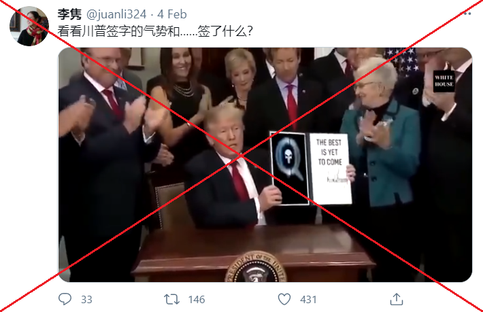
Task: Open the three-dot more options menu
Action: click(x=467, y=14)
